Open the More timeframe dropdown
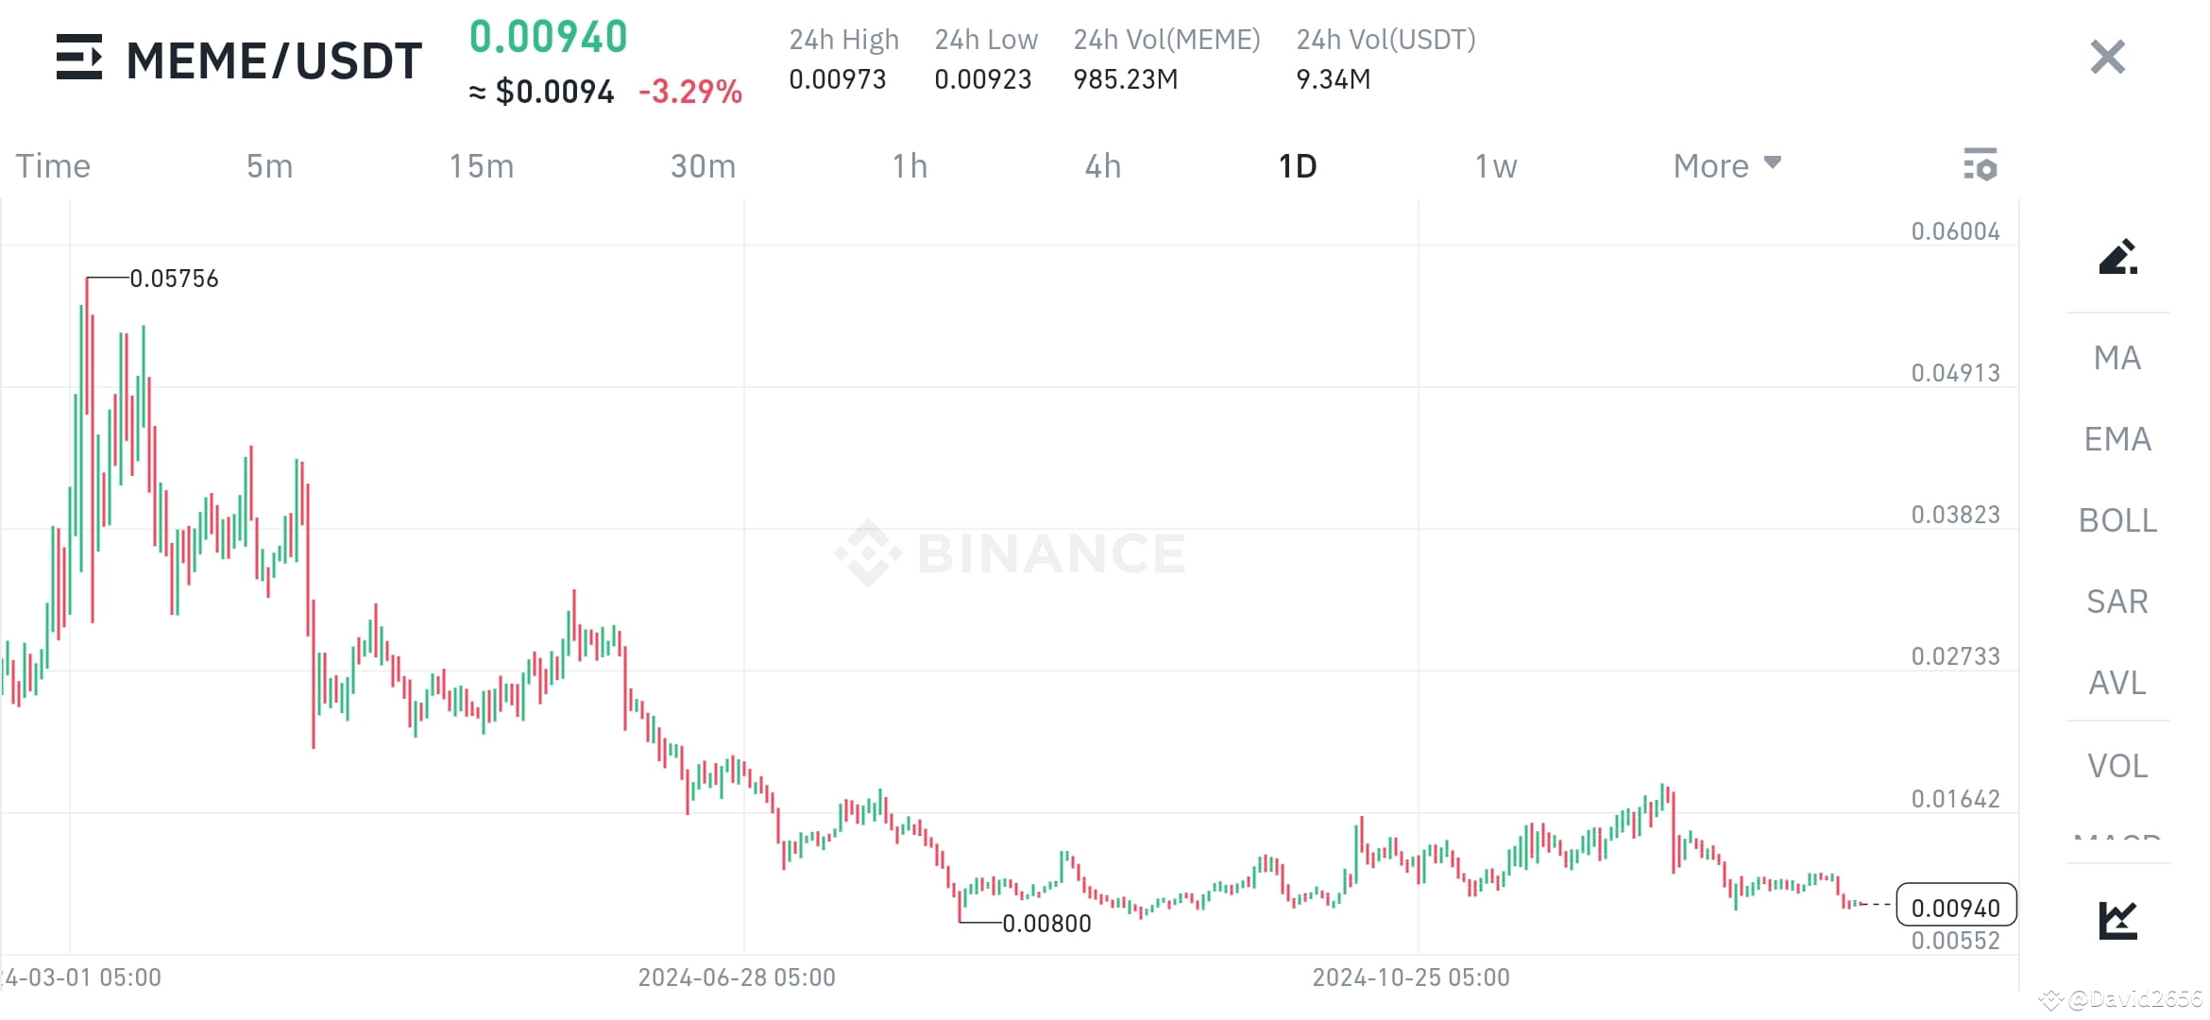The height and width of the screenshot is (1020, 2210). coord(1725,164)
